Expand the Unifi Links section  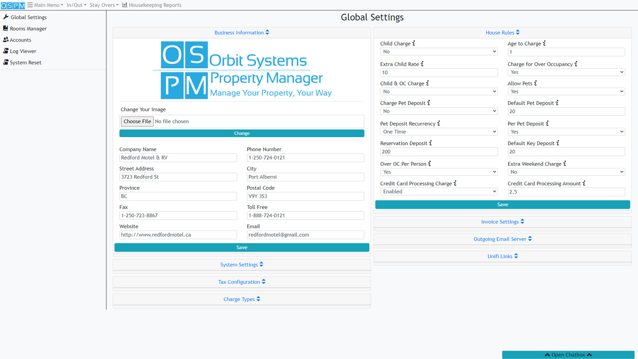503,256
